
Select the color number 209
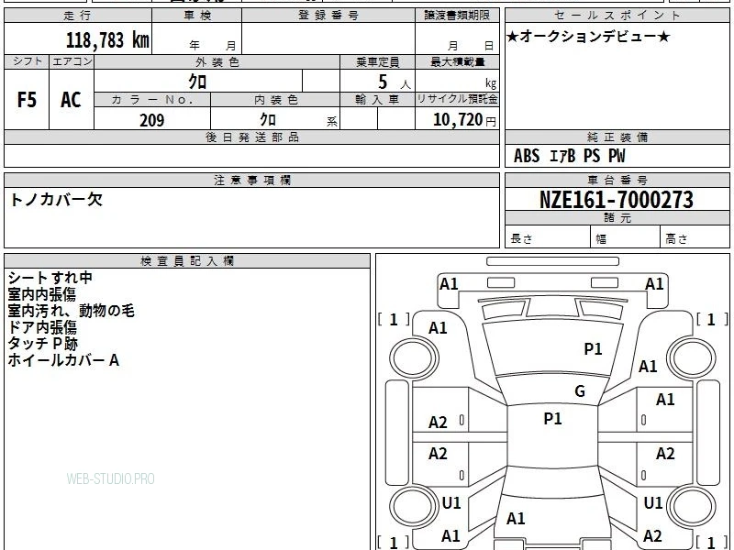[x=152, y=120]
